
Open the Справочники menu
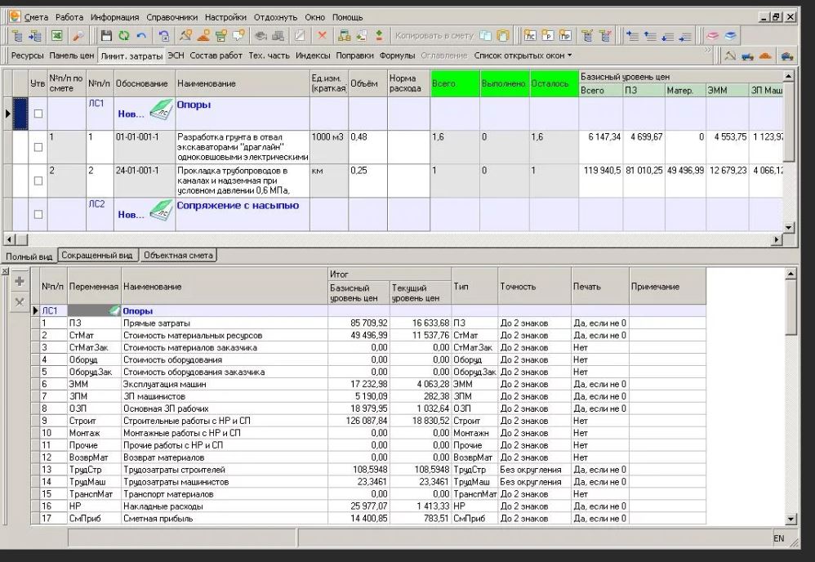coord(171,17)
